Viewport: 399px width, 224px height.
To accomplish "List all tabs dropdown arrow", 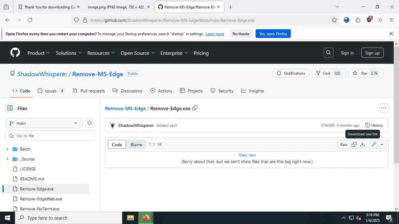I will click(x=337, y=7).
